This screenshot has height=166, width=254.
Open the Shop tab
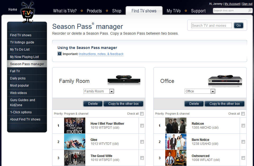pos(117,11)
